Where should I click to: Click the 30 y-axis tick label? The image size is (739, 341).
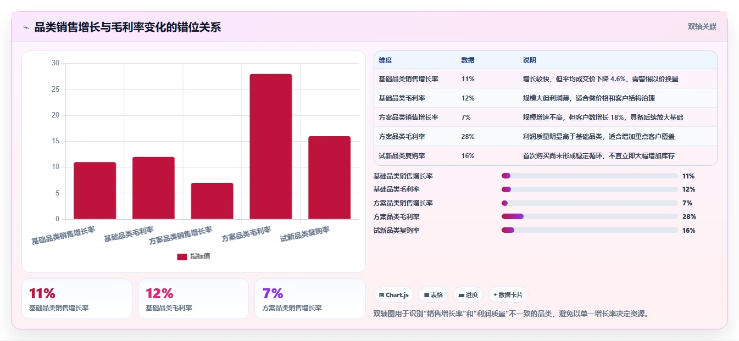(x=55, y=63)
